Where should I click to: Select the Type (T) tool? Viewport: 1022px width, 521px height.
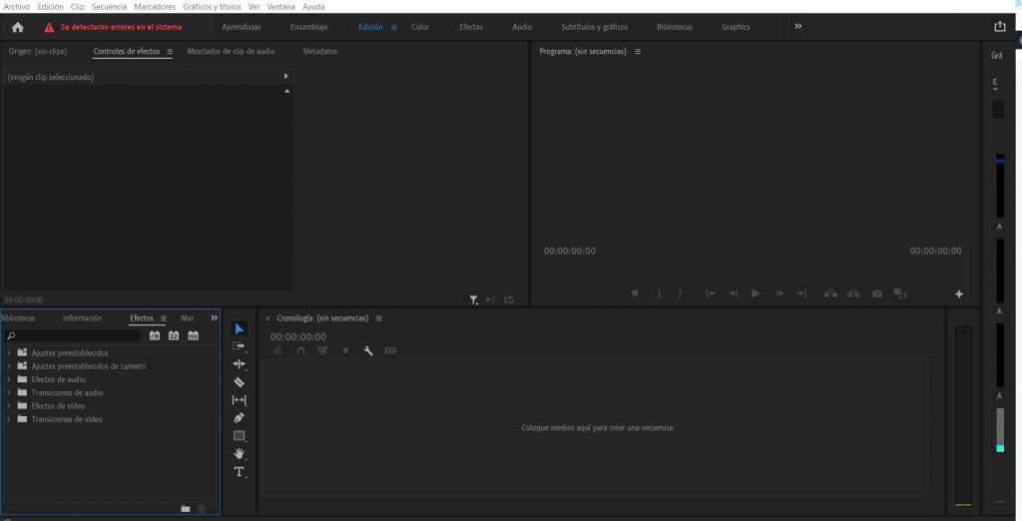point(239,471)
